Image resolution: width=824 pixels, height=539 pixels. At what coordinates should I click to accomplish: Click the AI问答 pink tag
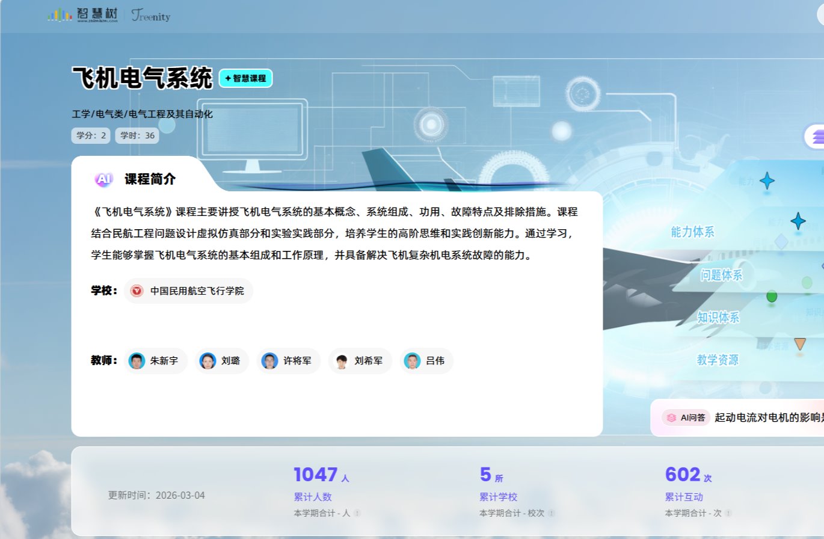click(x=686, y=417)
